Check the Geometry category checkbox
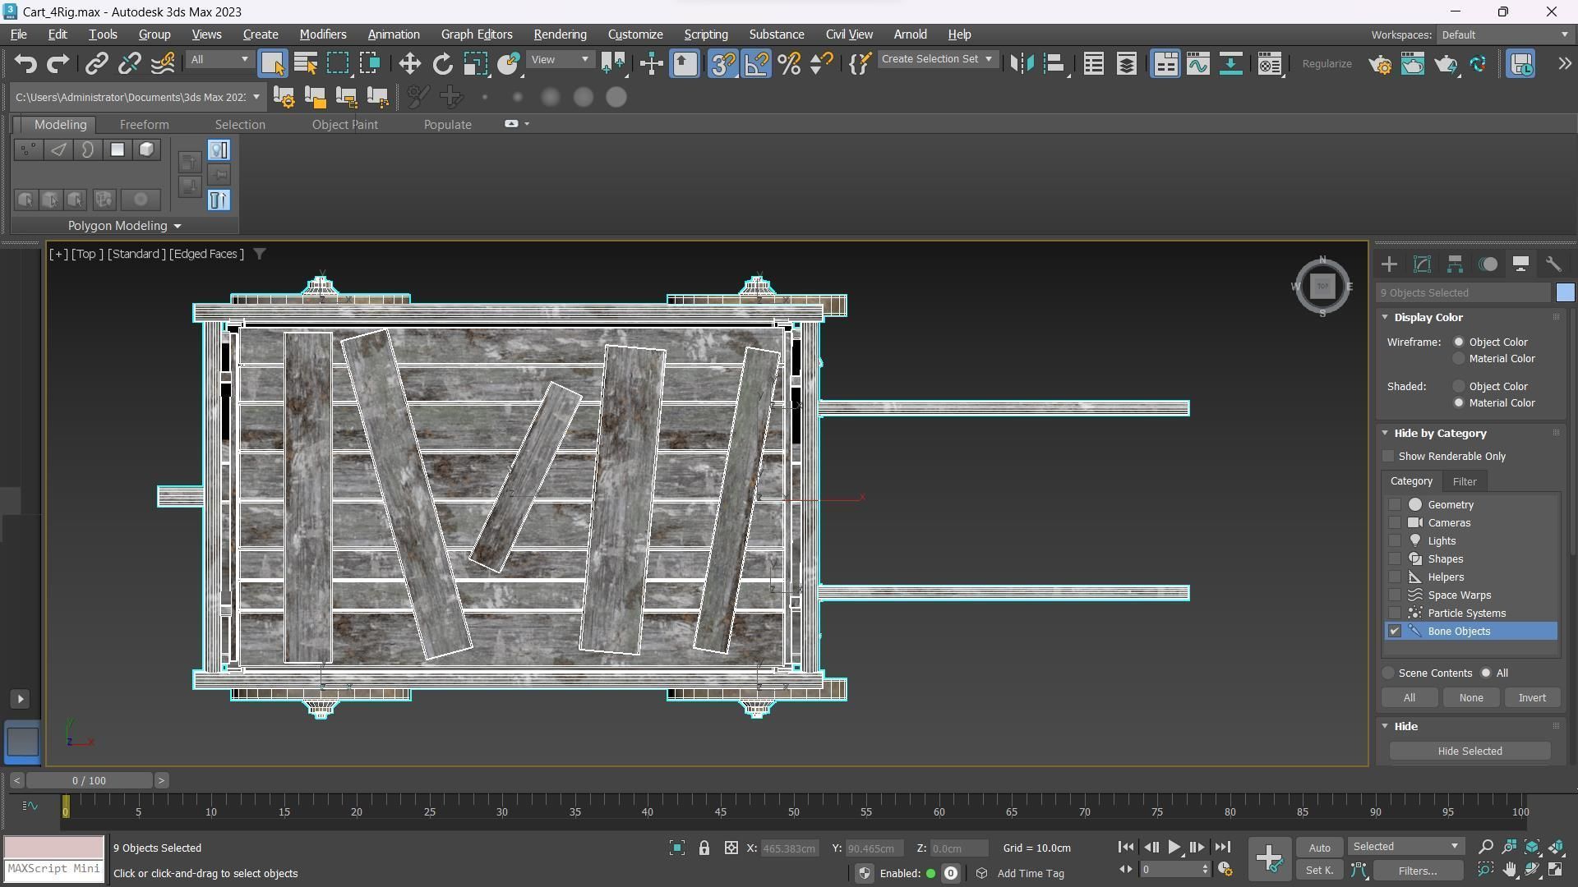 1395,505
